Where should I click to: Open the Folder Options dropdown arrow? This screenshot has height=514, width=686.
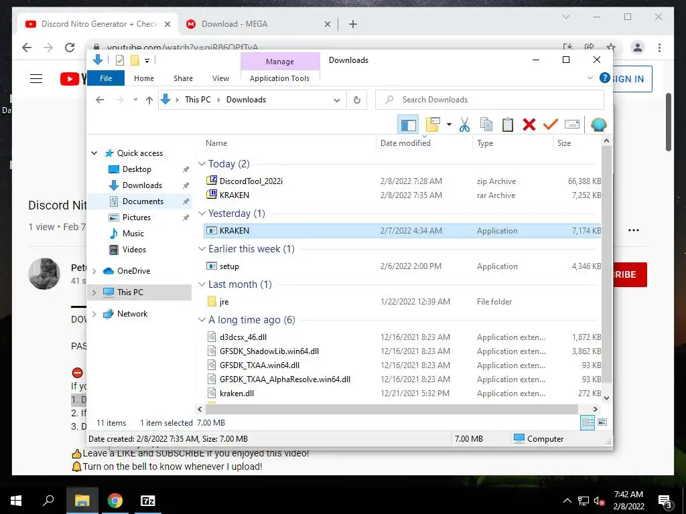(449, 124)
